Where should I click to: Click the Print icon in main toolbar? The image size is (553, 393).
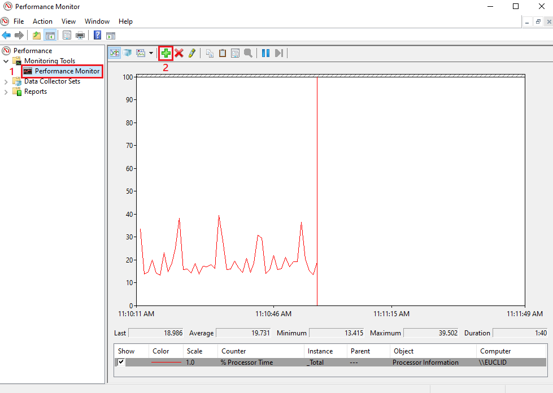click(x=80, y=35)
